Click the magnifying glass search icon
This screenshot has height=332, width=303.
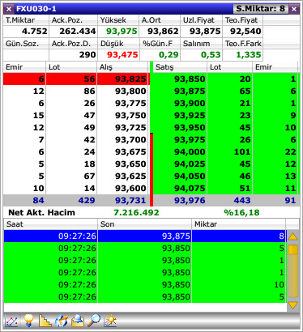click(x=94, y=321)
